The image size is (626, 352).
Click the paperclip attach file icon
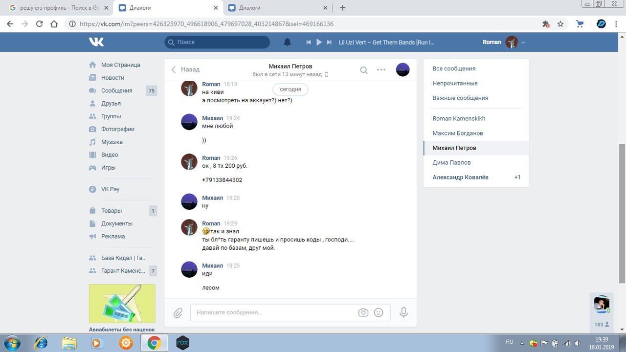point(178,312)
